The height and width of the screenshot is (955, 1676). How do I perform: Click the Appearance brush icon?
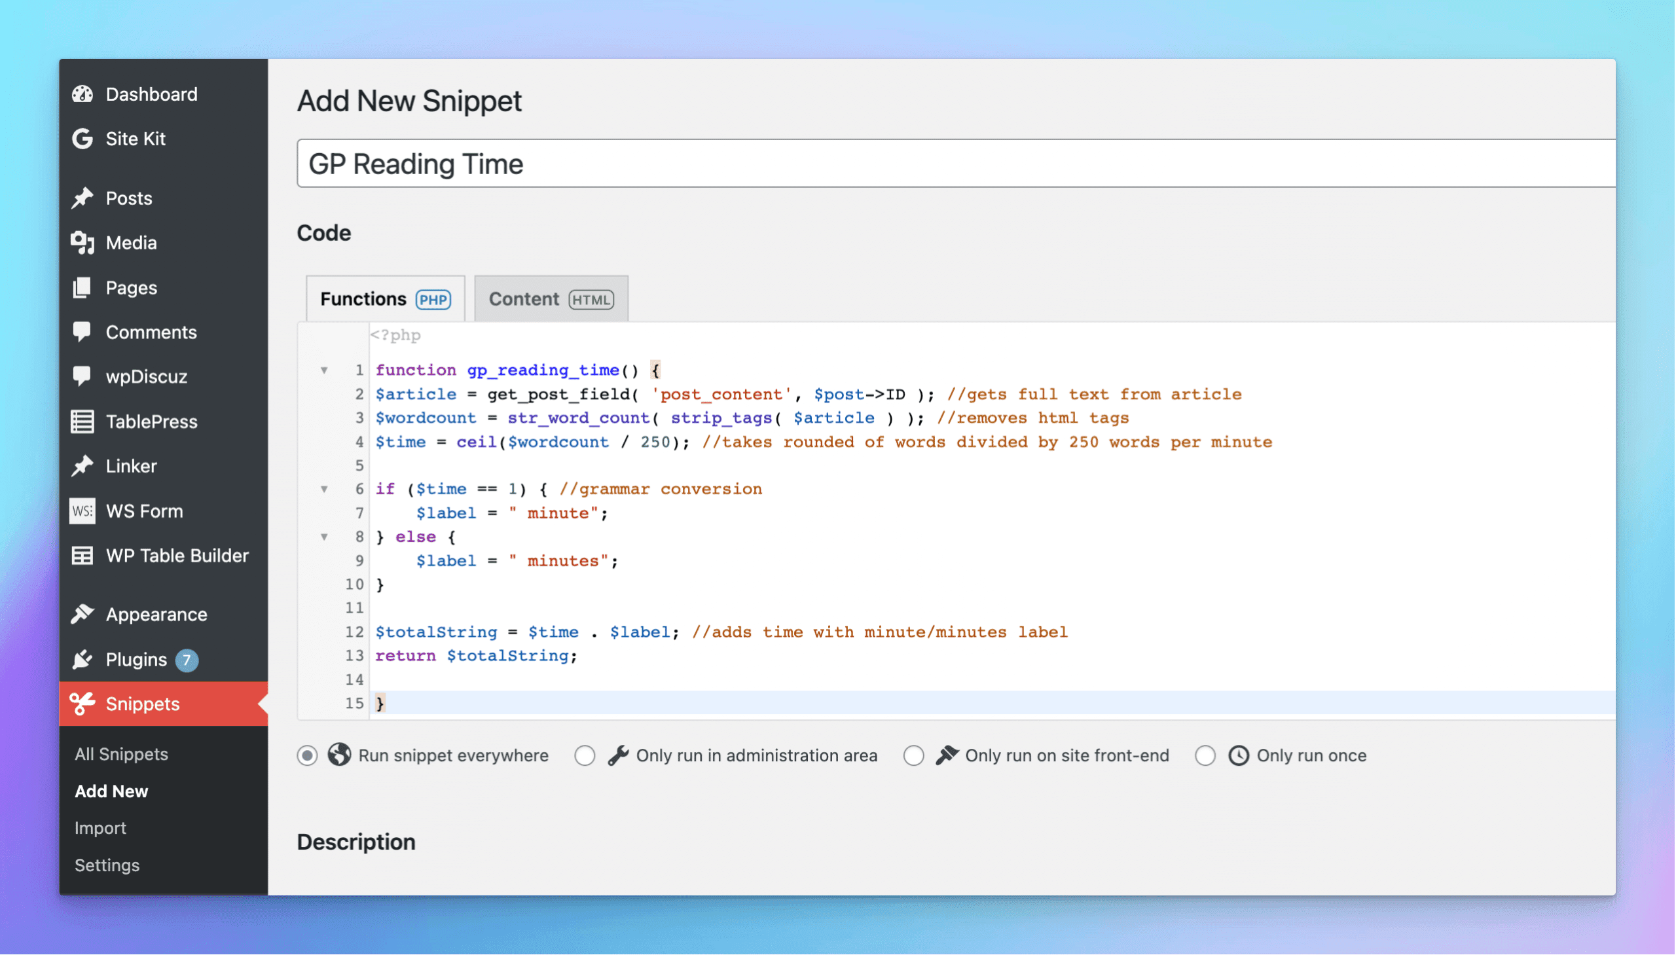point(82,615)
